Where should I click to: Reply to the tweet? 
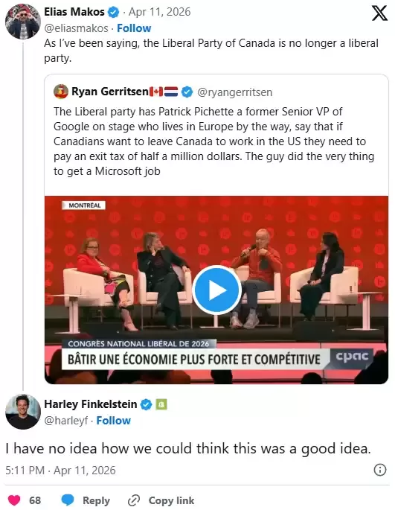86,500
